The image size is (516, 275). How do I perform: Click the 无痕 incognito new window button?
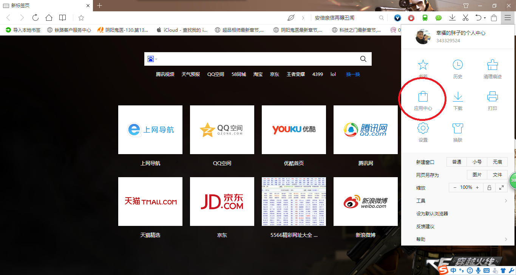[x=497, y=162]
